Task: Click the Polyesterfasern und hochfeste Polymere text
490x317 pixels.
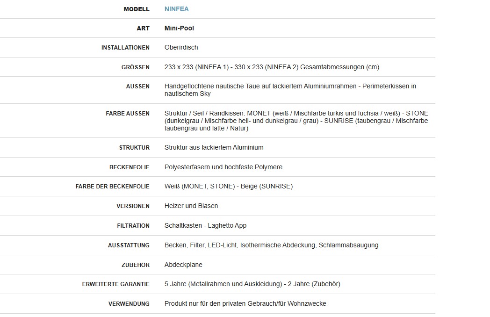Action: [223, 167]
